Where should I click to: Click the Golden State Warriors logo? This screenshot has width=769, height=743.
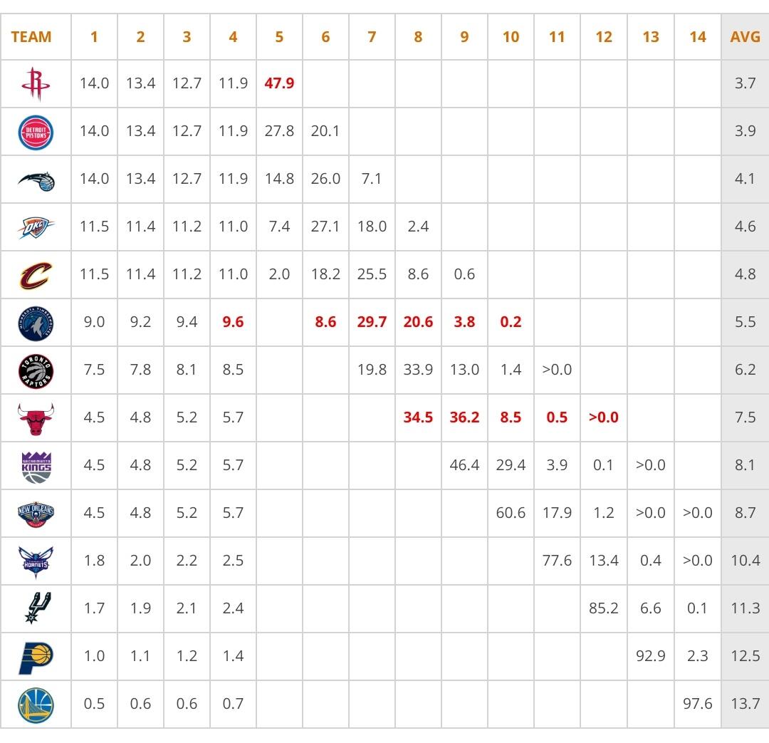[36, 705]
